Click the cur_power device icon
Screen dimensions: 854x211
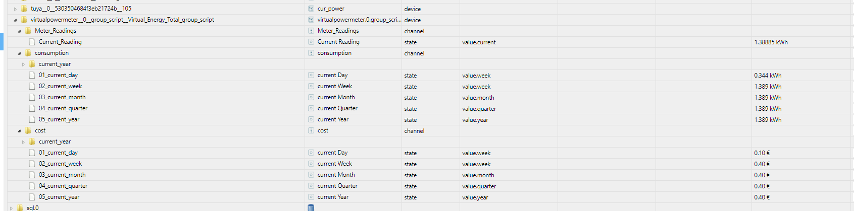311,9
